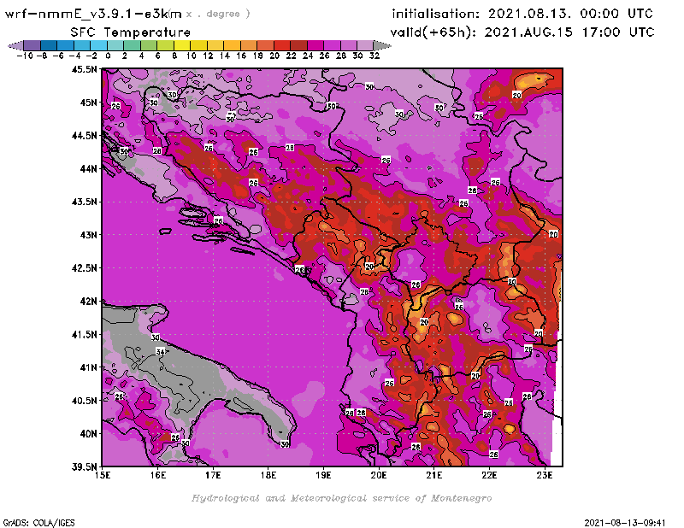Click the dark red legend swatch between 22 and 24
The height and width of the screenshot is (528, 684).
298,45
